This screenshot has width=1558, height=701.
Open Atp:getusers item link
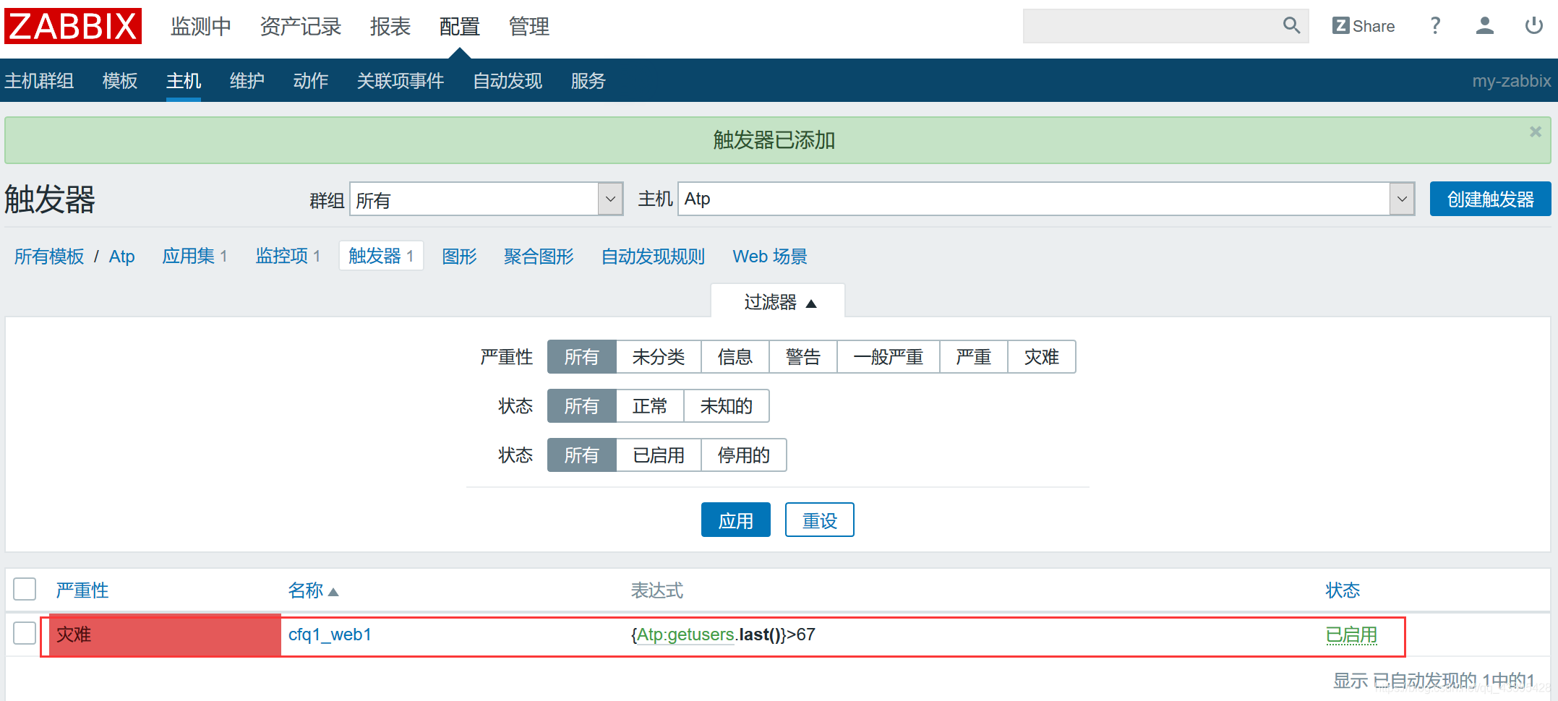[685, 635]
